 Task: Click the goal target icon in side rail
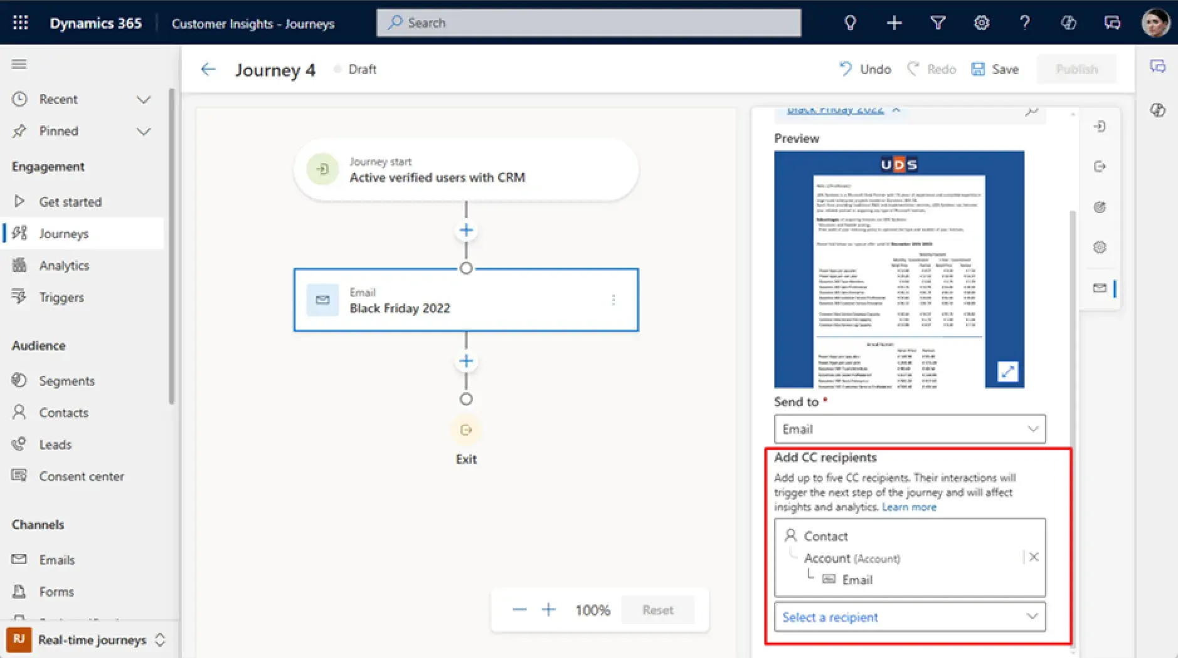point(1100,207)
